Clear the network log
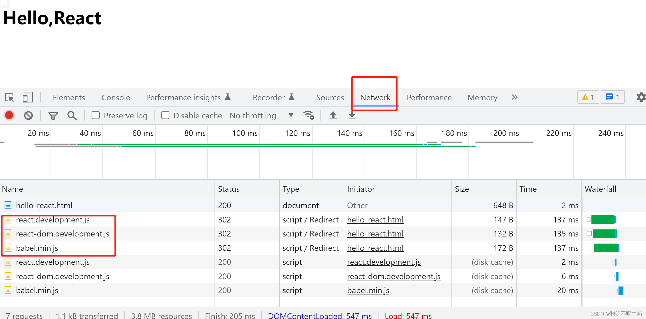The height and width of the screenshot is (319, 646). (28, 115)
